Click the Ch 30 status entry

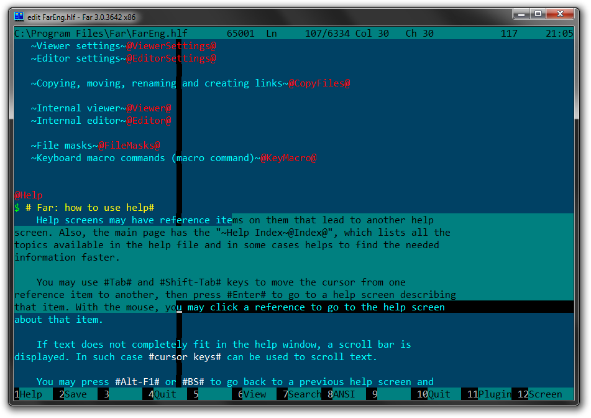coord(419,33)
